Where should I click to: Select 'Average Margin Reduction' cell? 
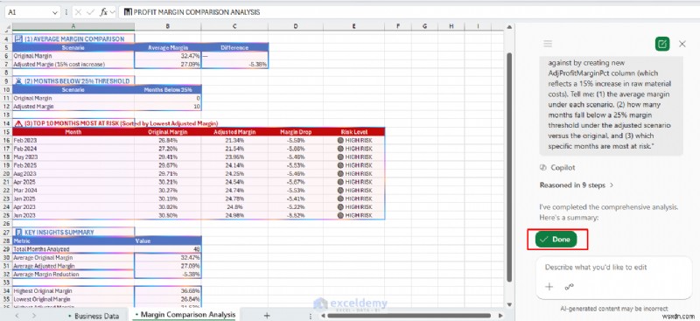click(x=73, y=274)
